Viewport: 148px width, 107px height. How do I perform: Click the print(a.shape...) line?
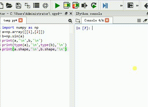34,49
